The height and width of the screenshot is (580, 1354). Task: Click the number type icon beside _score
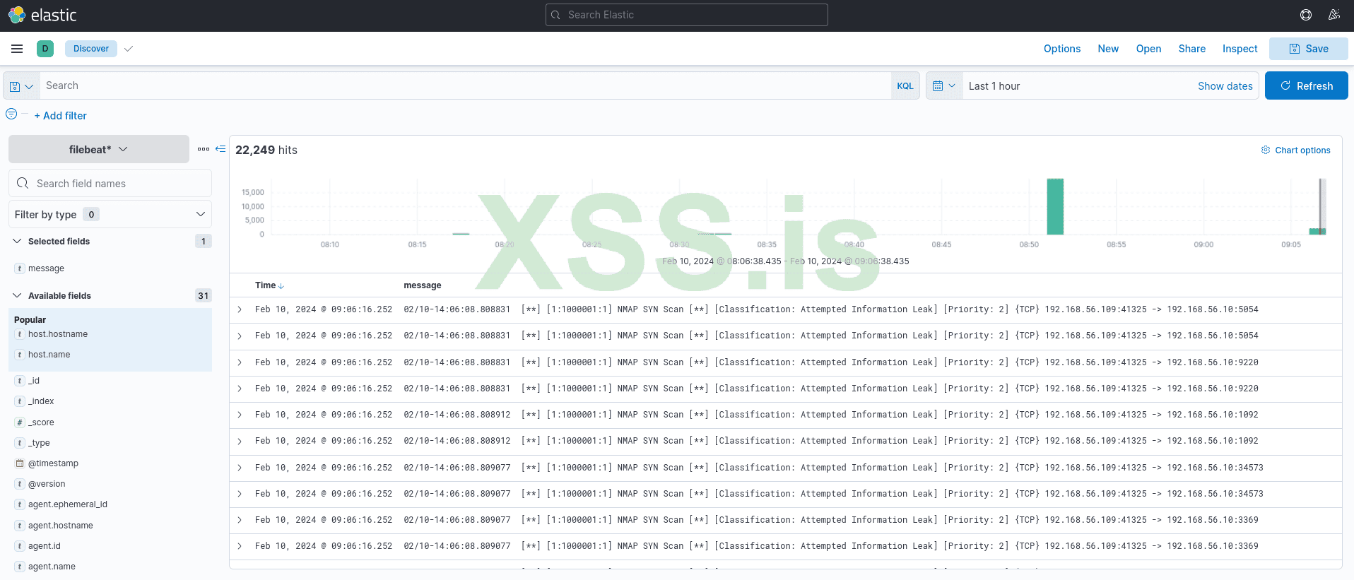coord(20,422)
